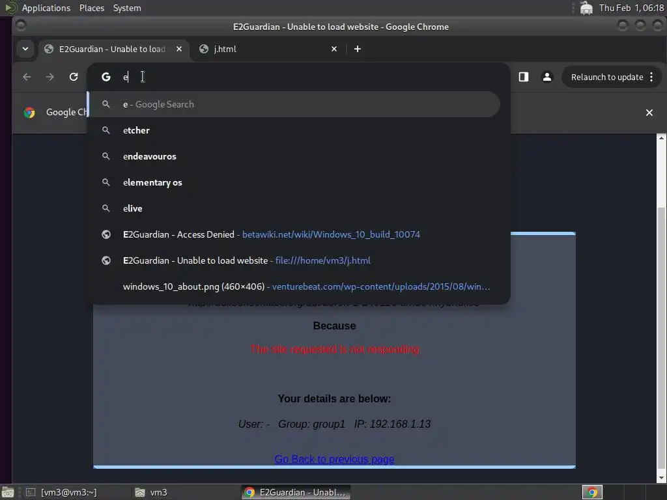Click the 'Go Back to previous page' link
667x500 pixels.
pyautogui.click(x=334, y=459)
